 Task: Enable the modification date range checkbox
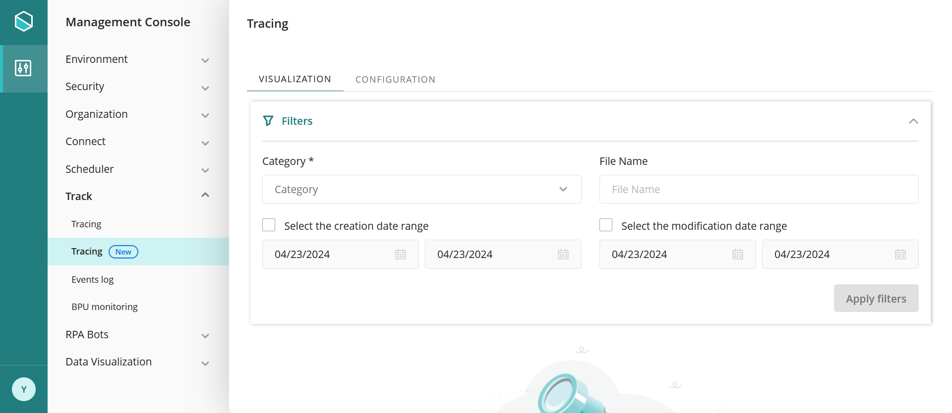(x=606, y=225)
